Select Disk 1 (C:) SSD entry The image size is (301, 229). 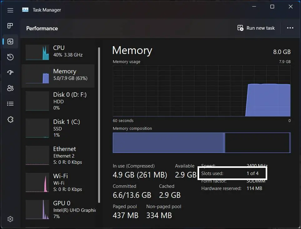[58, 128]
